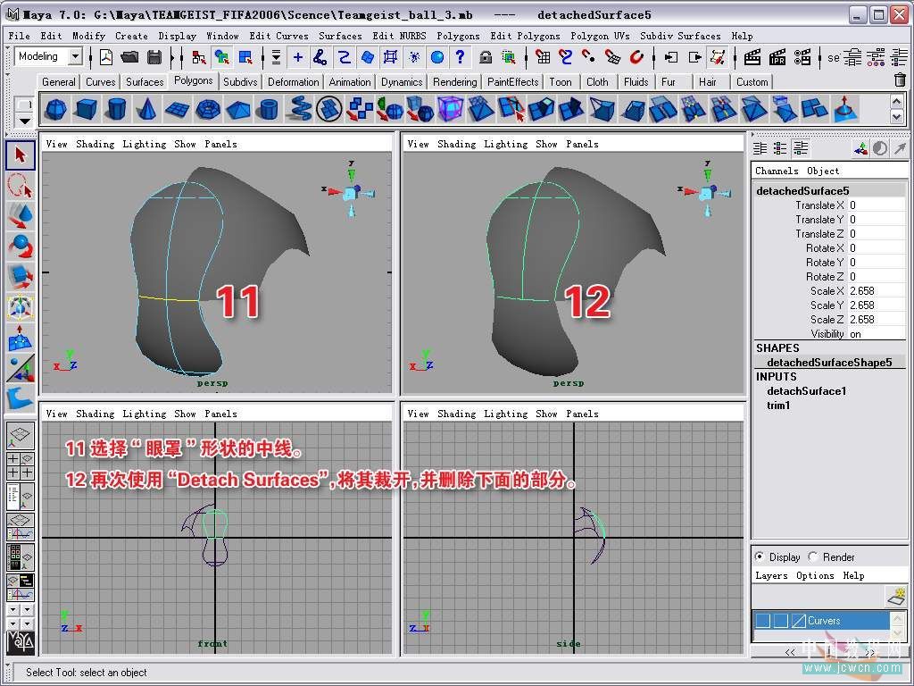This screenshot has width=914, height=686.
Task: Switch to four view layout
Action: [21, 465]
